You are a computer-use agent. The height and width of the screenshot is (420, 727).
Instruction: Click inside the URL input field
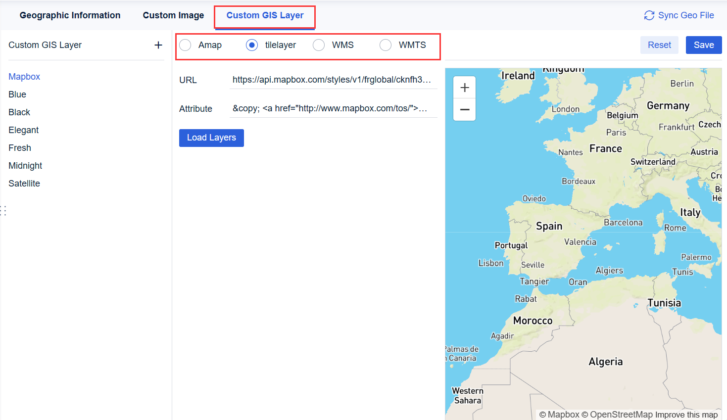(334, 80)
